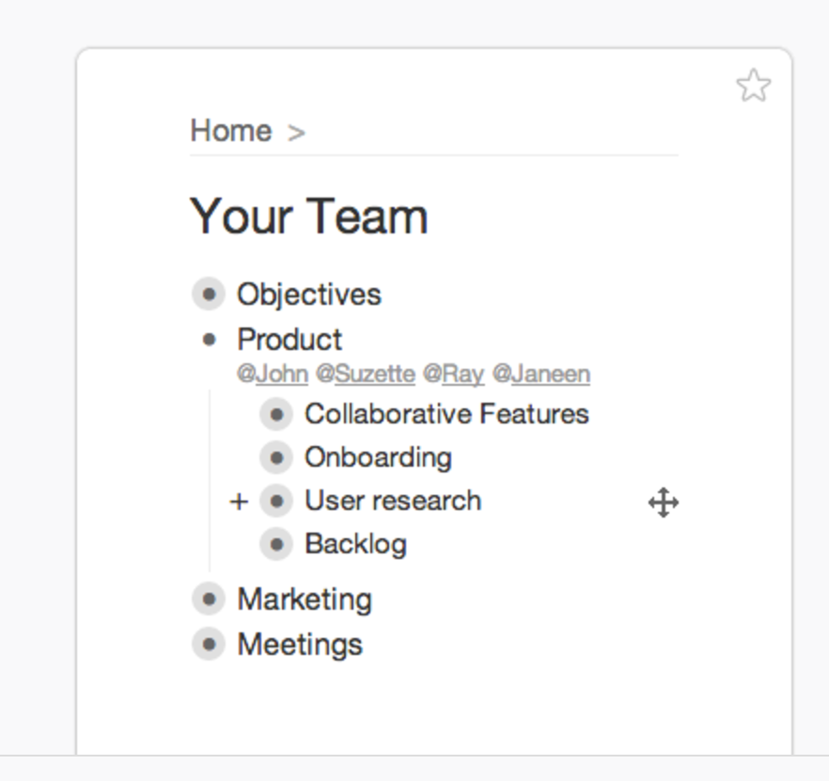Select the Marketing item text
The width and height of the screenshot is (829, 781).
pos(305,599)
